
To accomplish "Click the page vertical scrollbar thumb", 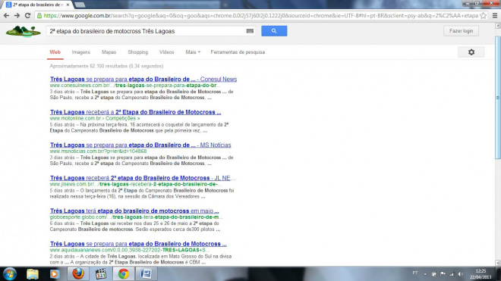I will point(497,97).
